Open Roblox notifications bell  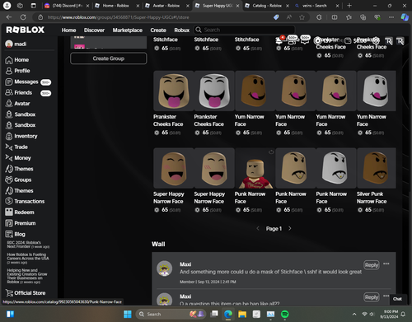(279, 41)
